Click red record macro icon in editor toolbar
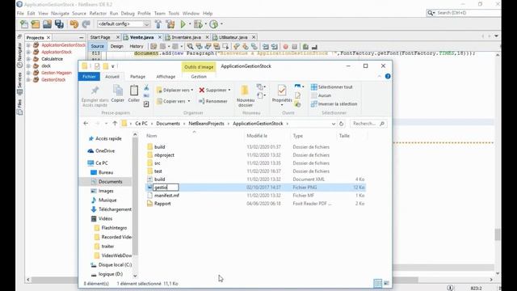517x291 pixels. [x=285, y=47]
